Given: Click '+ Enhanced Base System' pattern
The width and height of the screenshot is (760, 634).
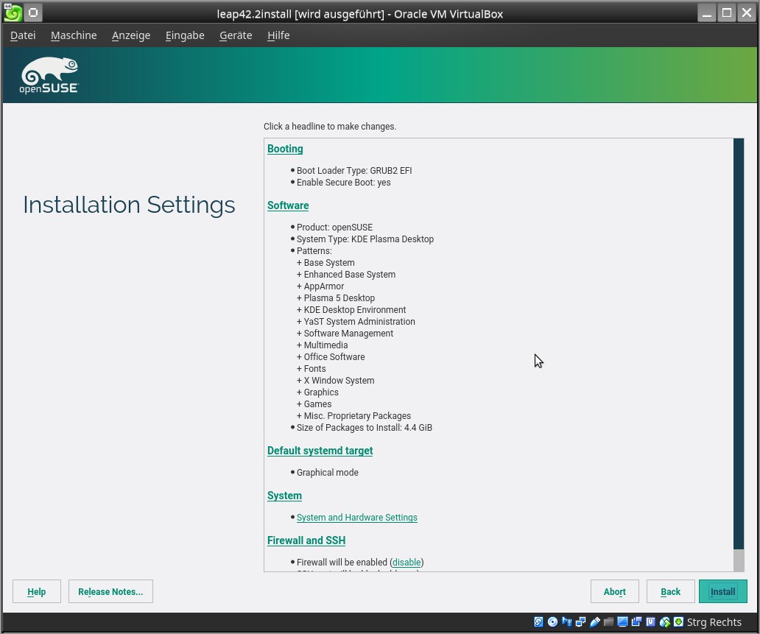Looking at the screenshot, I should click(346, 275).
